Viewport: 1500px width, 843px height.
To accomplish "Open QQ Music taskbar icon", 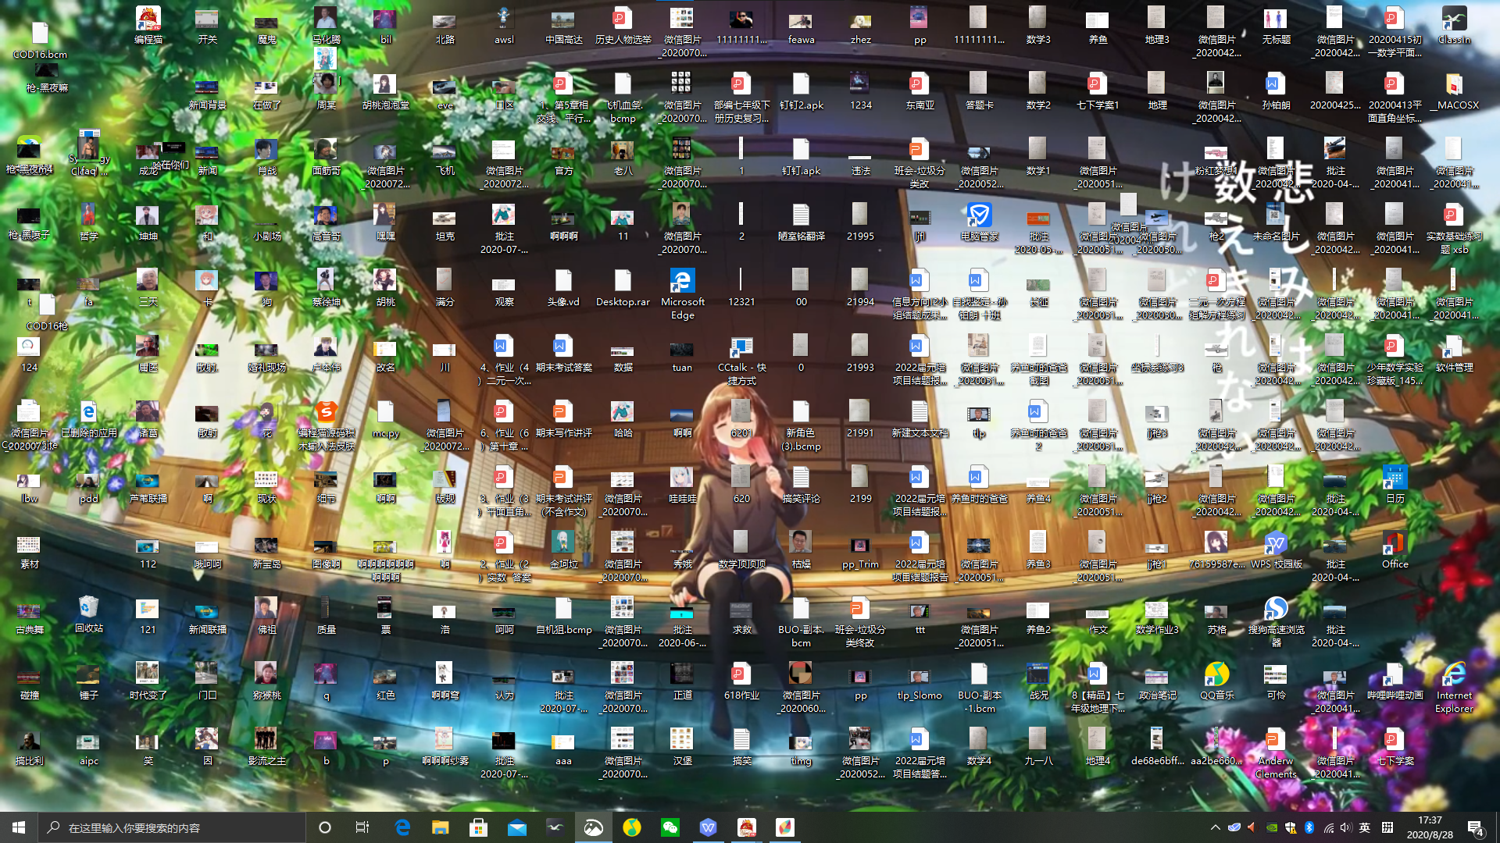I will click(x=632, y=827).
